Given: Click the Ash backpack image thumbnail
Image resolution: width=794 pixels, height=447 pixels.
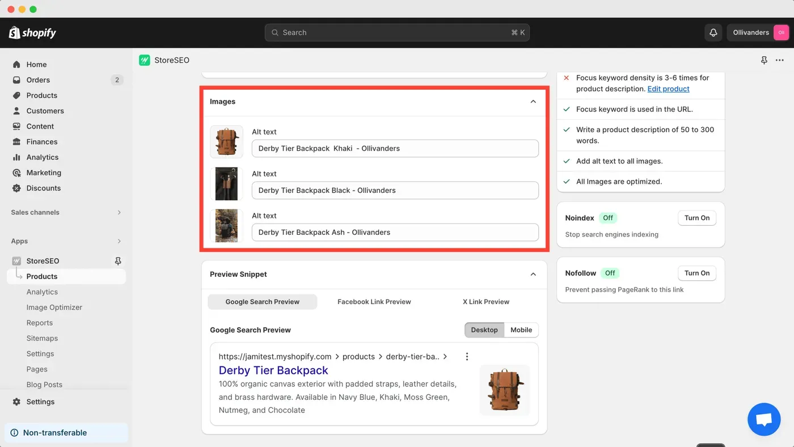Looking at the screenshot, I should click(226, 226).
